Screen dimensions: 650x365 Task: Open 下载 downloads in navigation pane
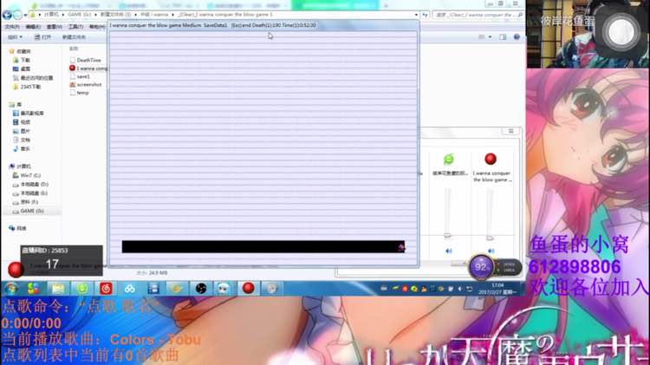click(21, 60)
